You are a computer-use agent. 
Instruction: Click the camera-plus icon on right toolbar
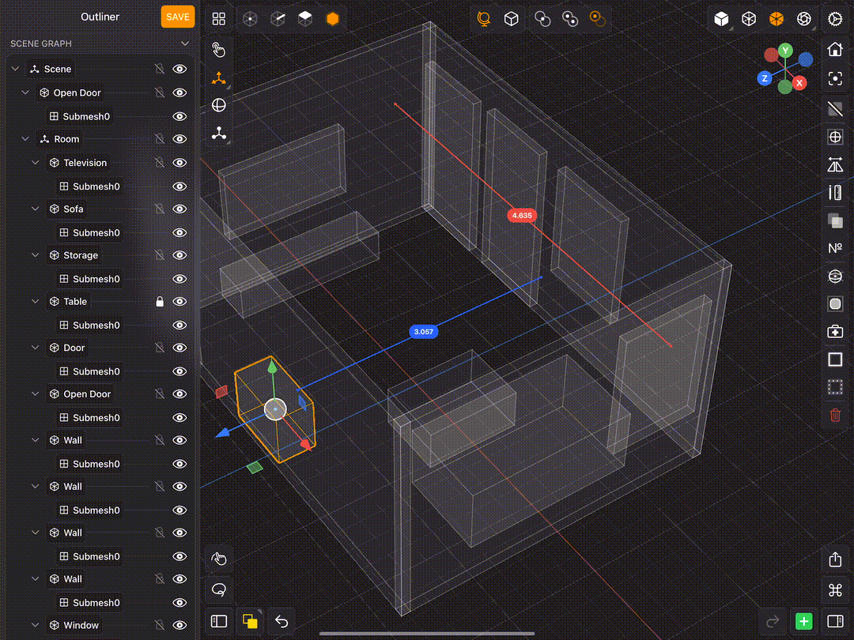point(835,331)
